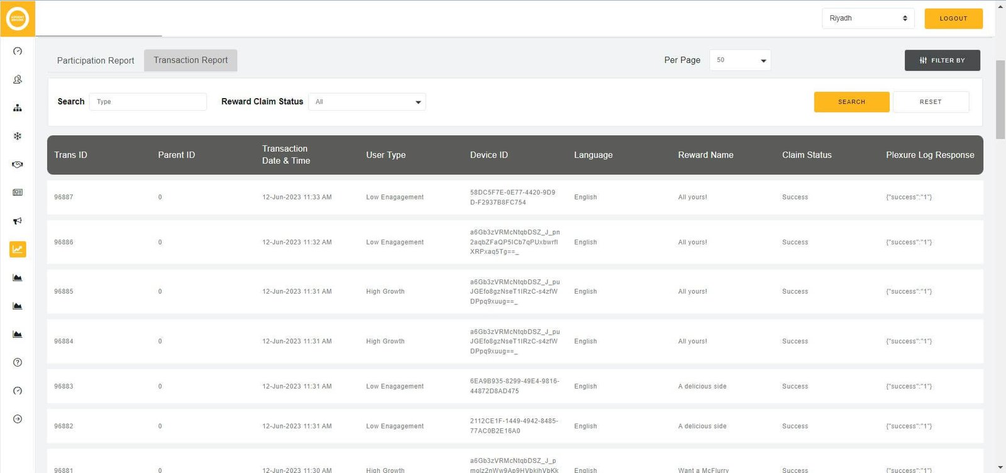Open the Riyadh location dropdown

click(x=868, y=18)
